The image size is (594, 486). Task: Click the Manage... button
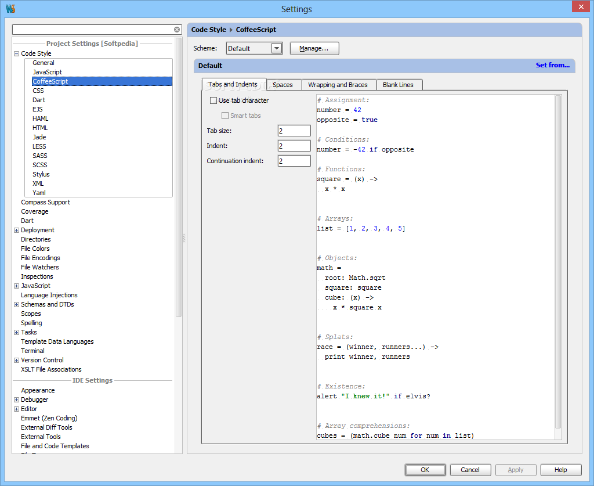click(x=314, y=49)
